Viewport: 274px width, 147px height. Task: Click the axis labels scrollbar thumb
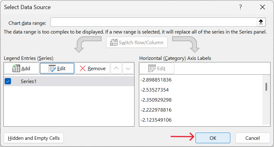[x=266, y=87]
